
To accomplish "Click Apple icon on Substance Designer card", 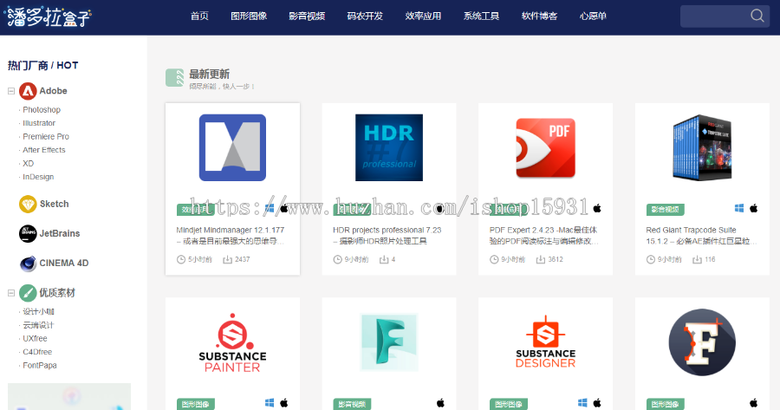I will [597, 403].
